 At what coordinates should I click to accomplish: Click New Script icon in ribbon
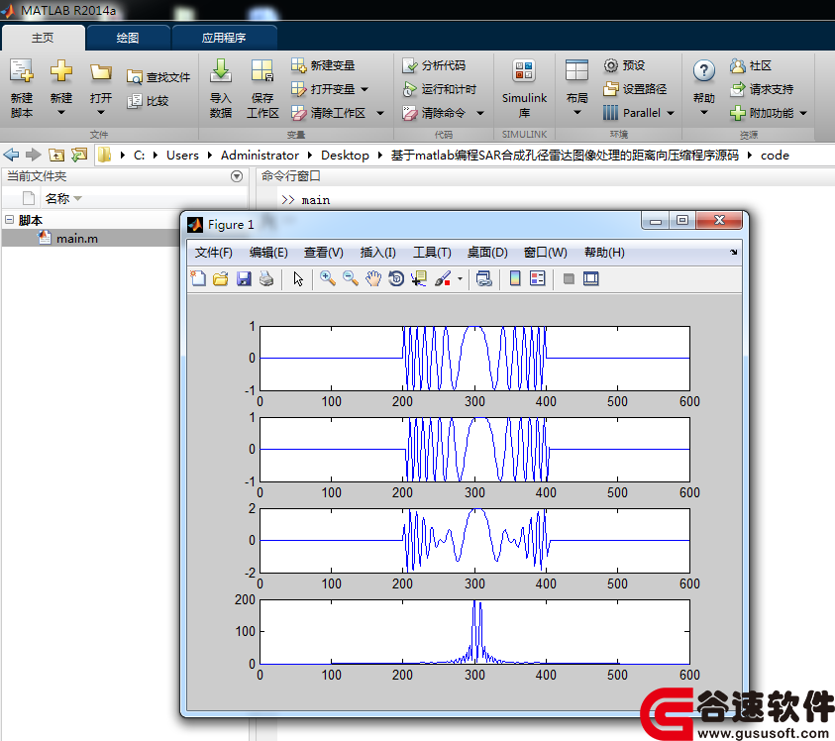(x=22, y=71)
